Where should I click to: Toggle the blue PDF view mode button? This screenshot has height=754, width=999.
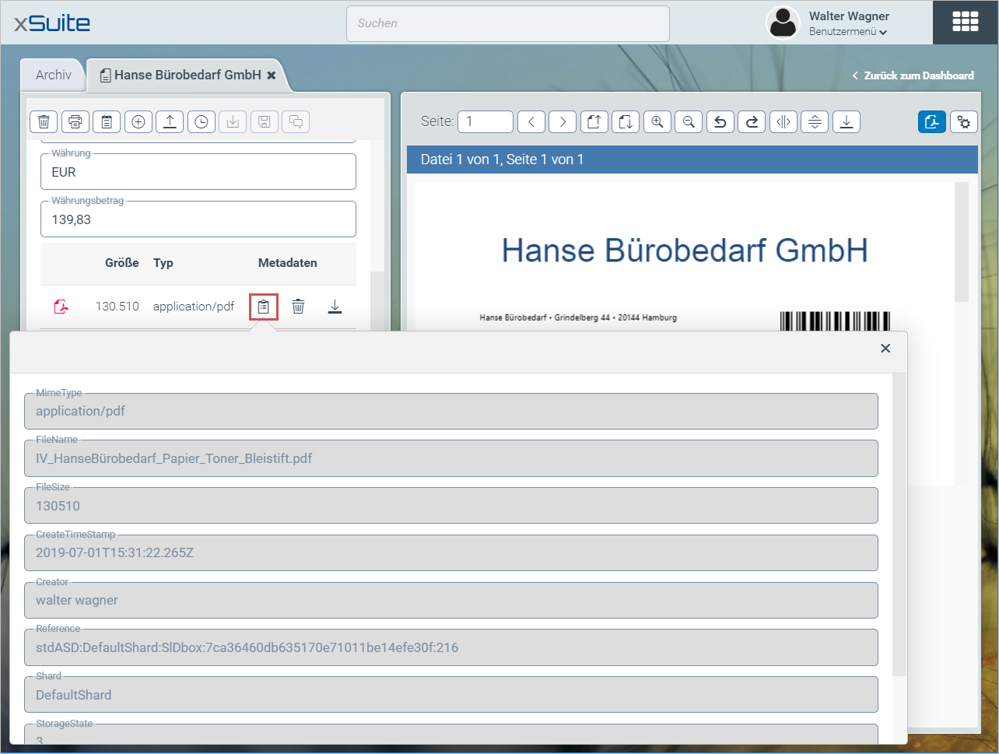(931, 122)
